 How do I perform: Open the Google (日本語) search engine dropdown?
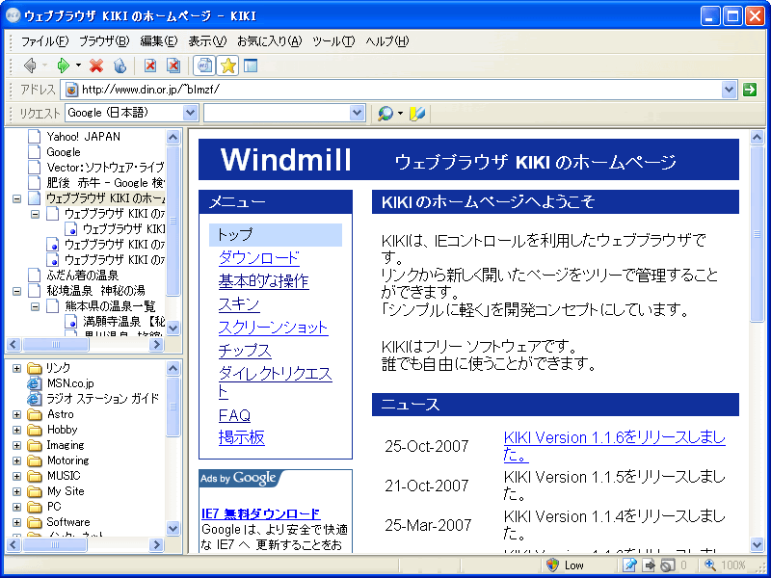pos(190,113)
